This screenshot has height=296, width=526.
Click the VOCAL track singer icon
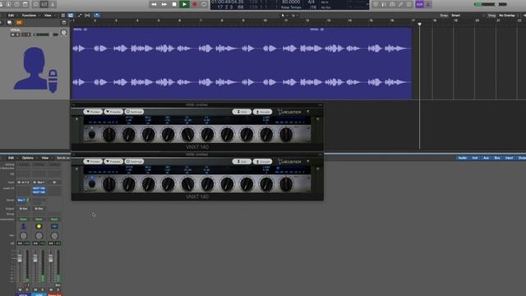coord(35,70)
